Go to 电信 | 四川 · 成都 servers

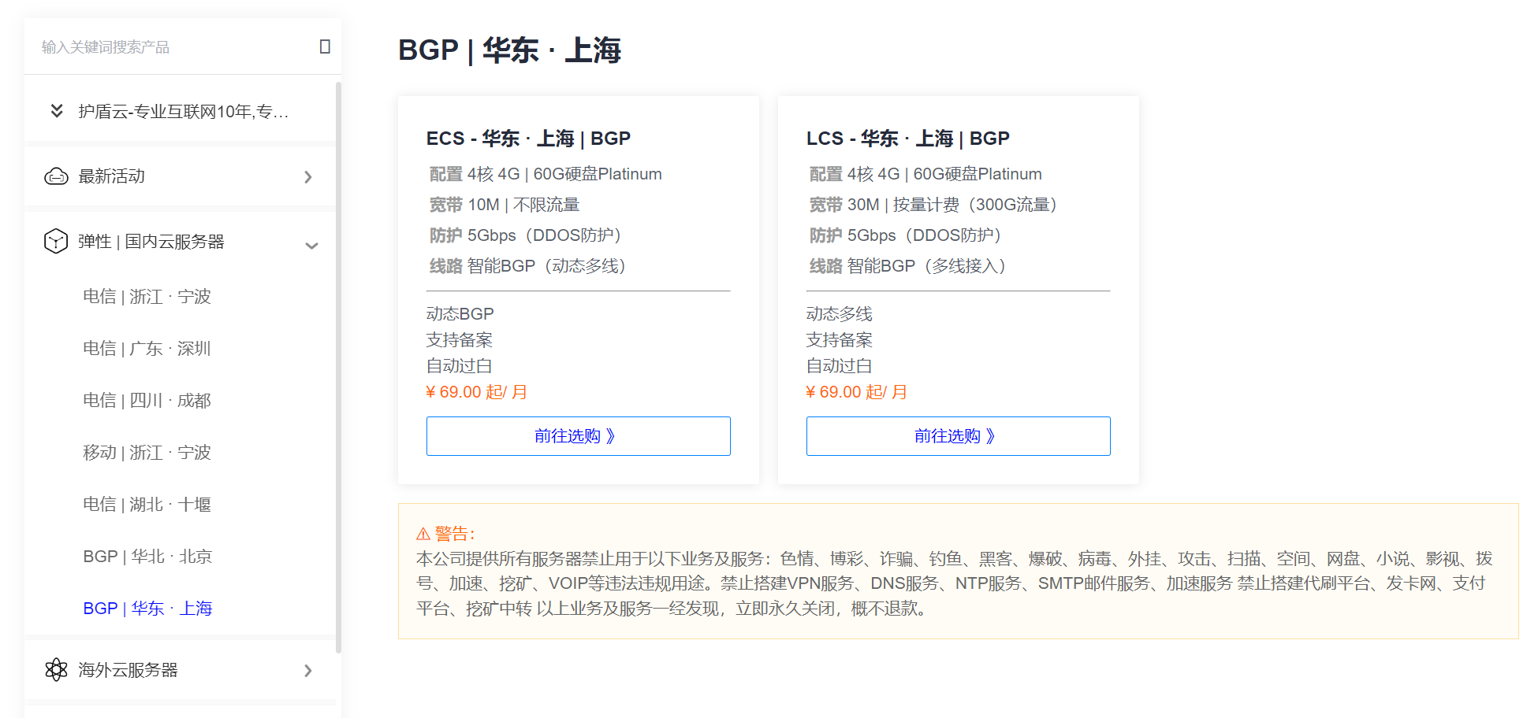[147, 400]
